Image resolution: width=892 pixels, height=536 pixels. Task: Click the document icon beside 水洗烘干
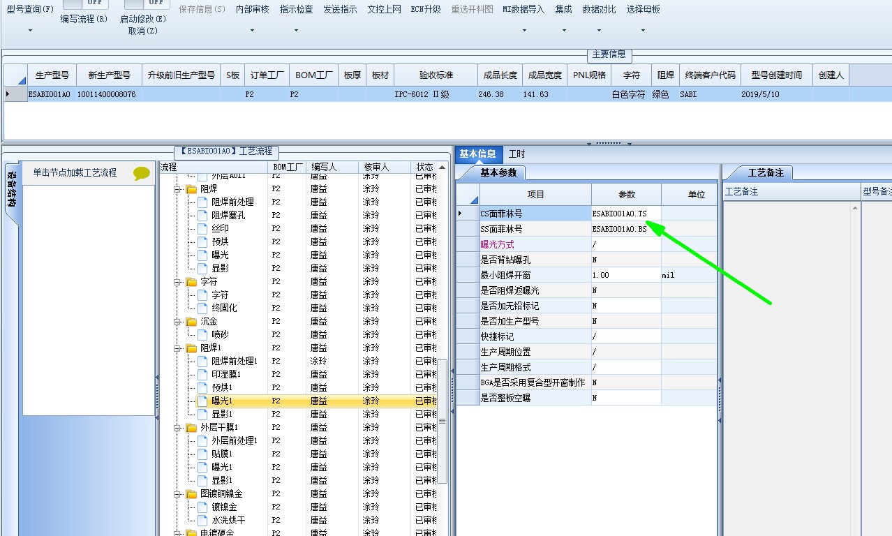pyautogui.click(x=203, y=521)
